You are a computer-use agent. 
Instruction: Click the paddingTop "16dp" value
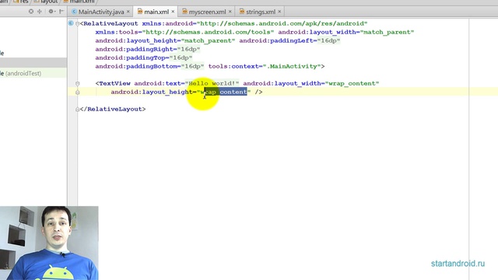point(181,58)
